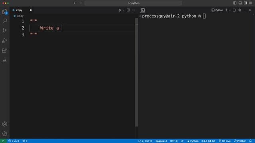This screenshot has width=255, height=143.
Task: Click the terminal prompt processguy@air-2
Action: click(161, 16)
